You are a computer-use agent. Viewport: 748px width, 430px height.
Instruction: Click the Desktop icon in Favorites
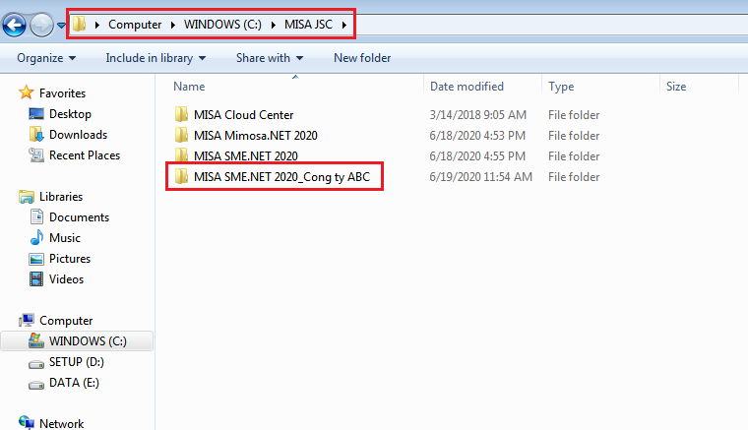[36, 114]
